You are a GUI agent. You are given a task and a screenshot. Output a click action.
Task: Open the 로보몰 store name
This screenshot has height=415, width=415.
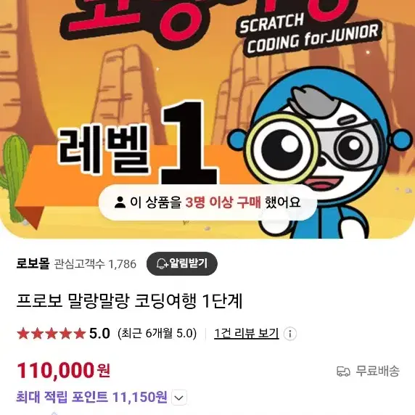[x=33, y=263]
